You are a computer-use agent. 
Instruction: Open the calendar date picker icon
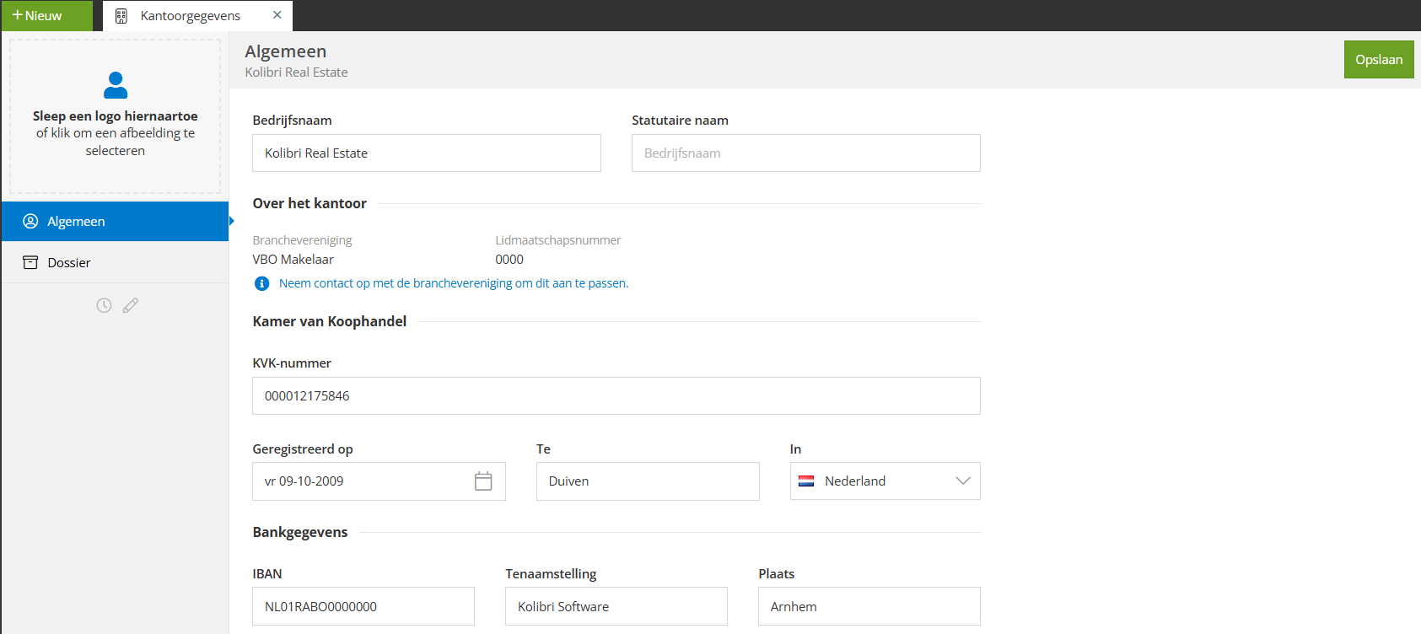pos(483,481)
